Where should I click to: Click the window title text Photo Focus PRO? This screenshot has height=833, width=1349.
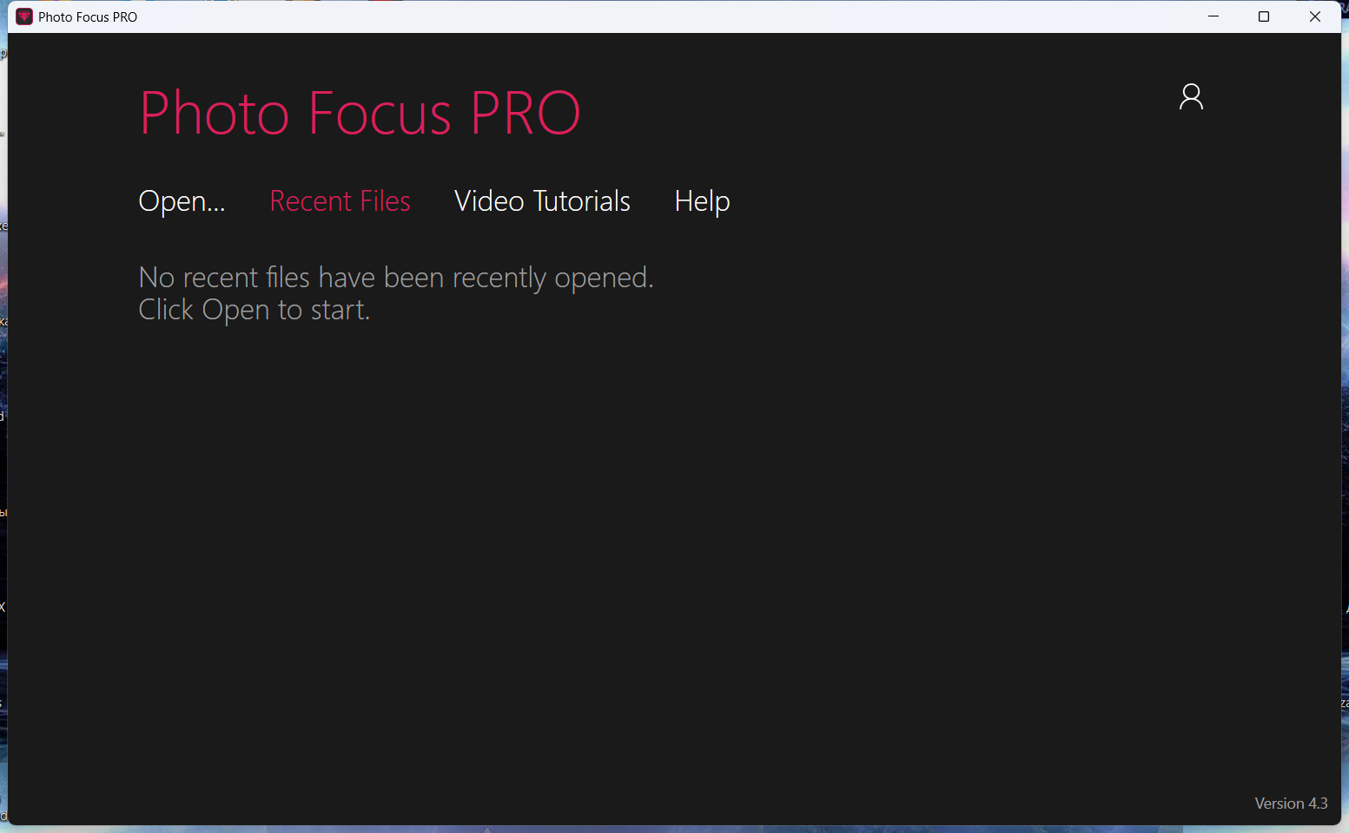[88, 17]
